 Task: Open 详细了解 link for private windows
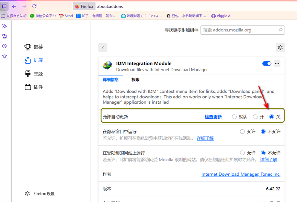tap(205, 139)
